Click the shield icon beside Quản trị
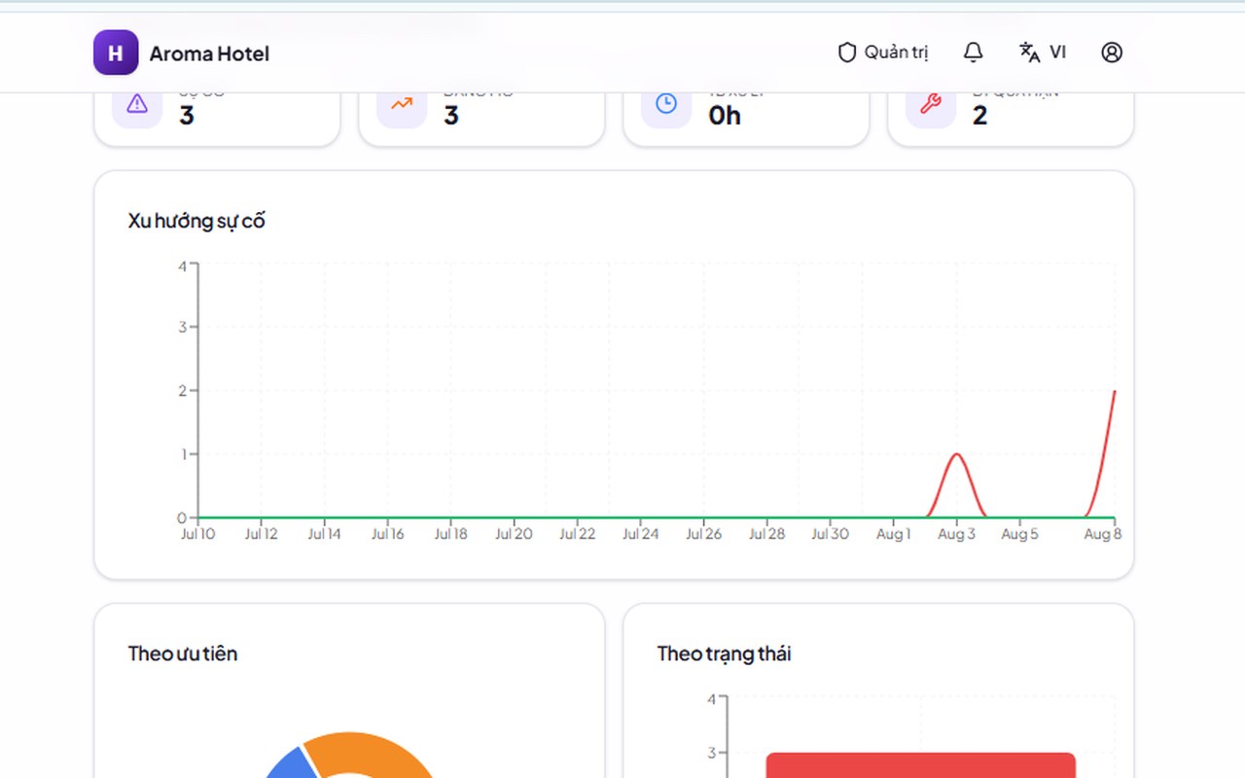 [847, 53]
